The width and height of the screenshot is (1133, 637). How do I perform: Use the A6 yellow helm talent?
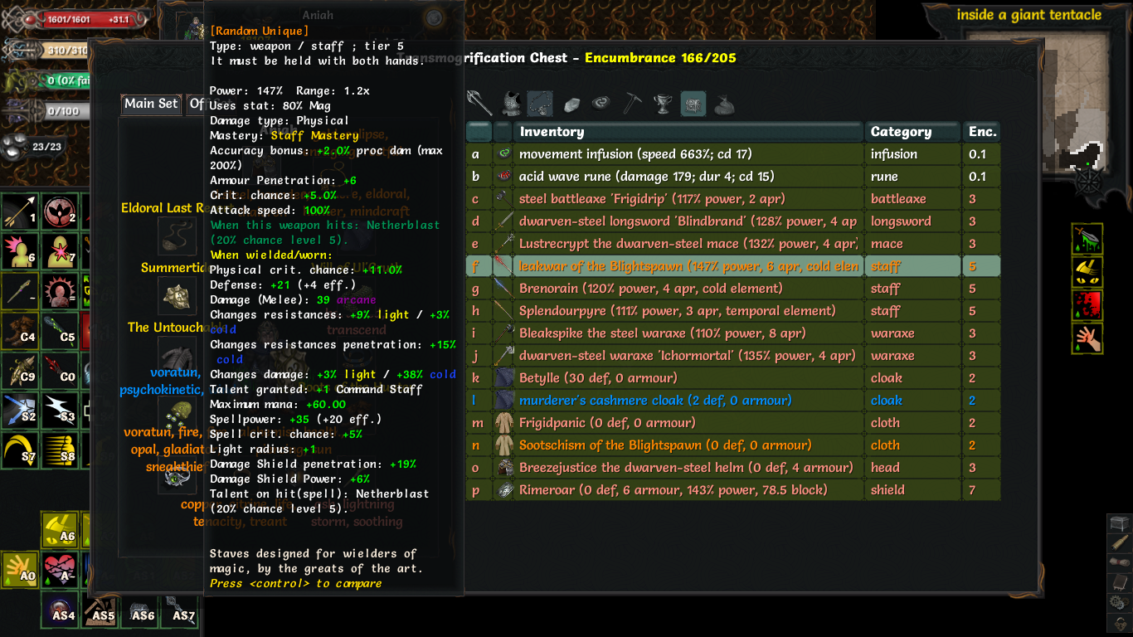click(60, 531)
